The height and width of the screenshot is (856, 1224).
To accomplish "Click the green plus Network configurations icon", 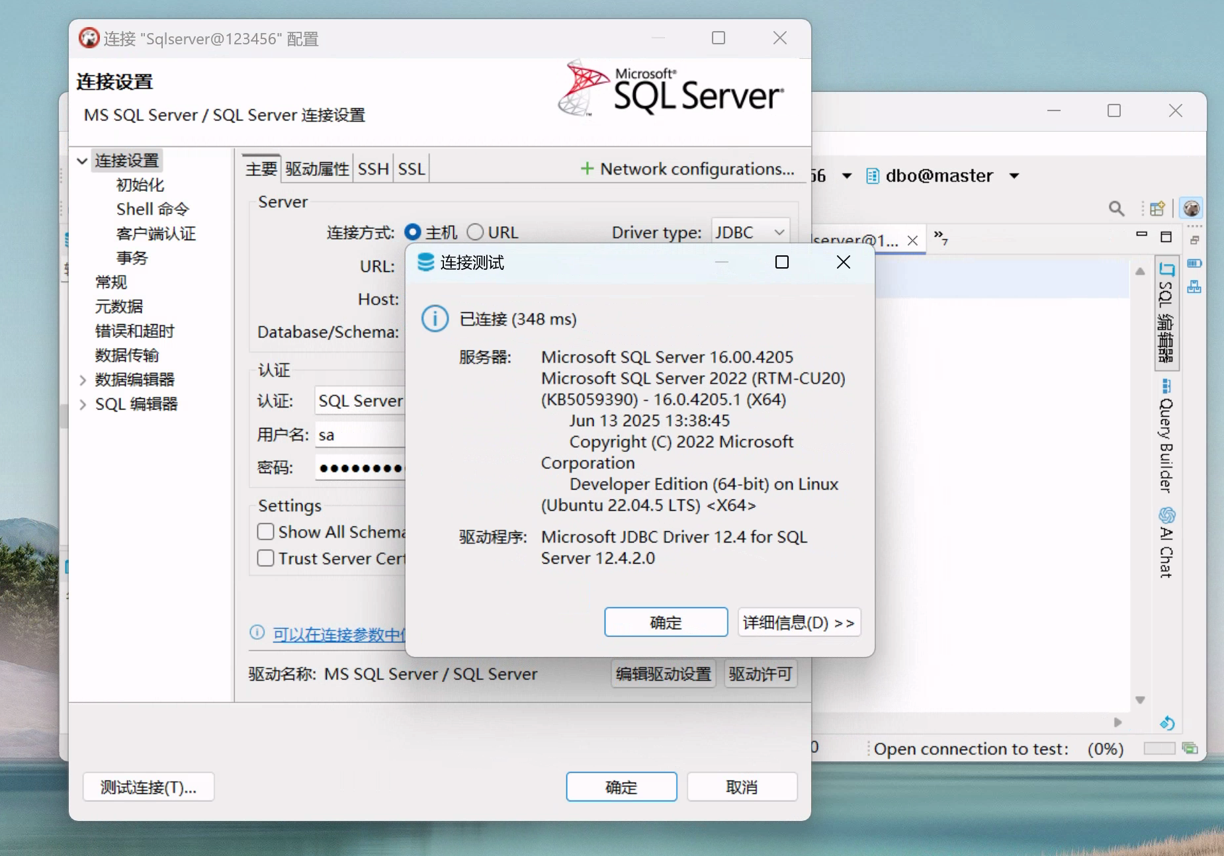I will click(587, 169).
